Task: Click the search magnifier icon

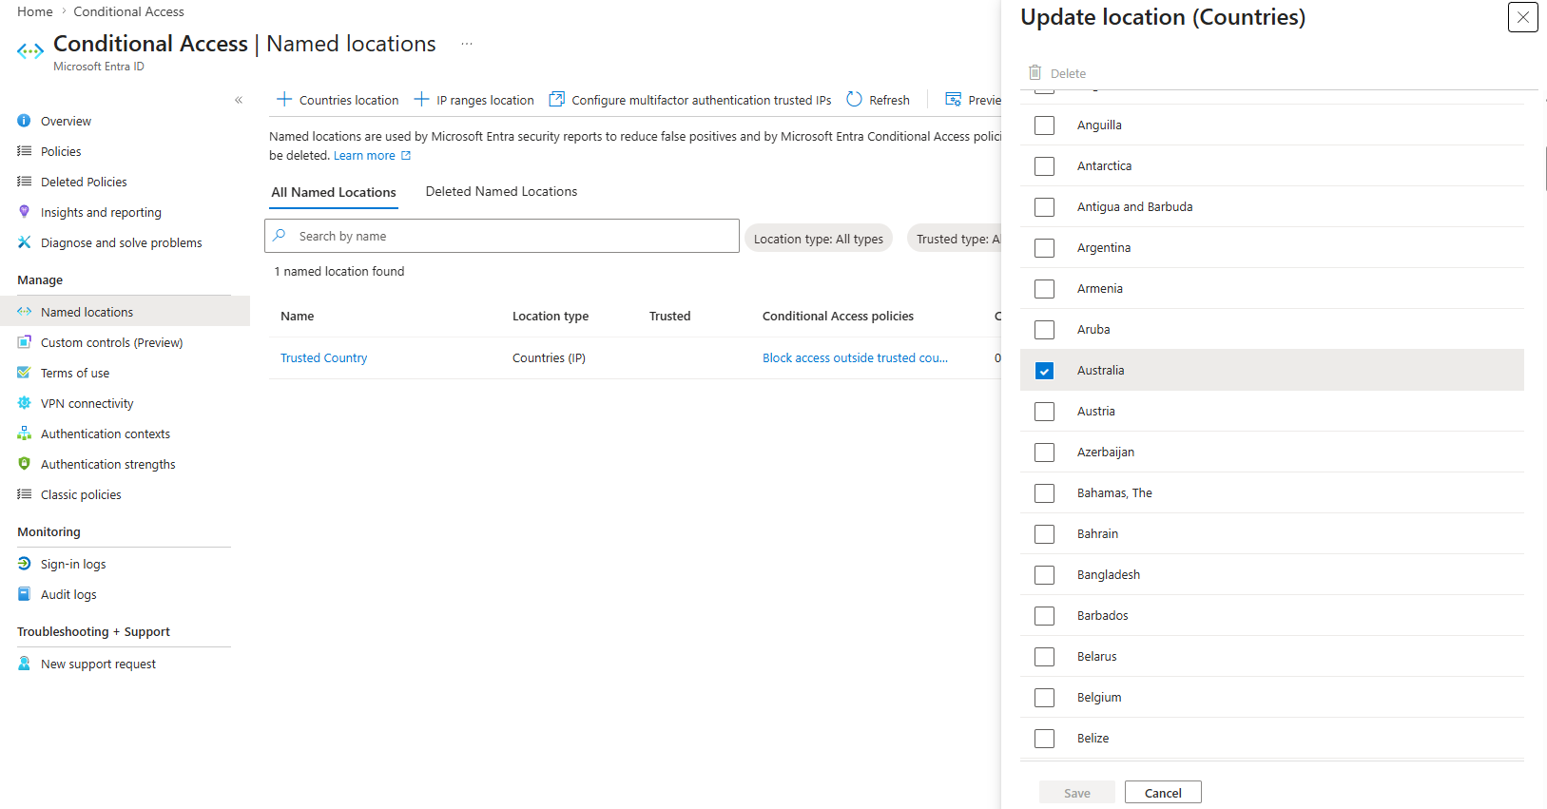Action: tap(280, 236)
